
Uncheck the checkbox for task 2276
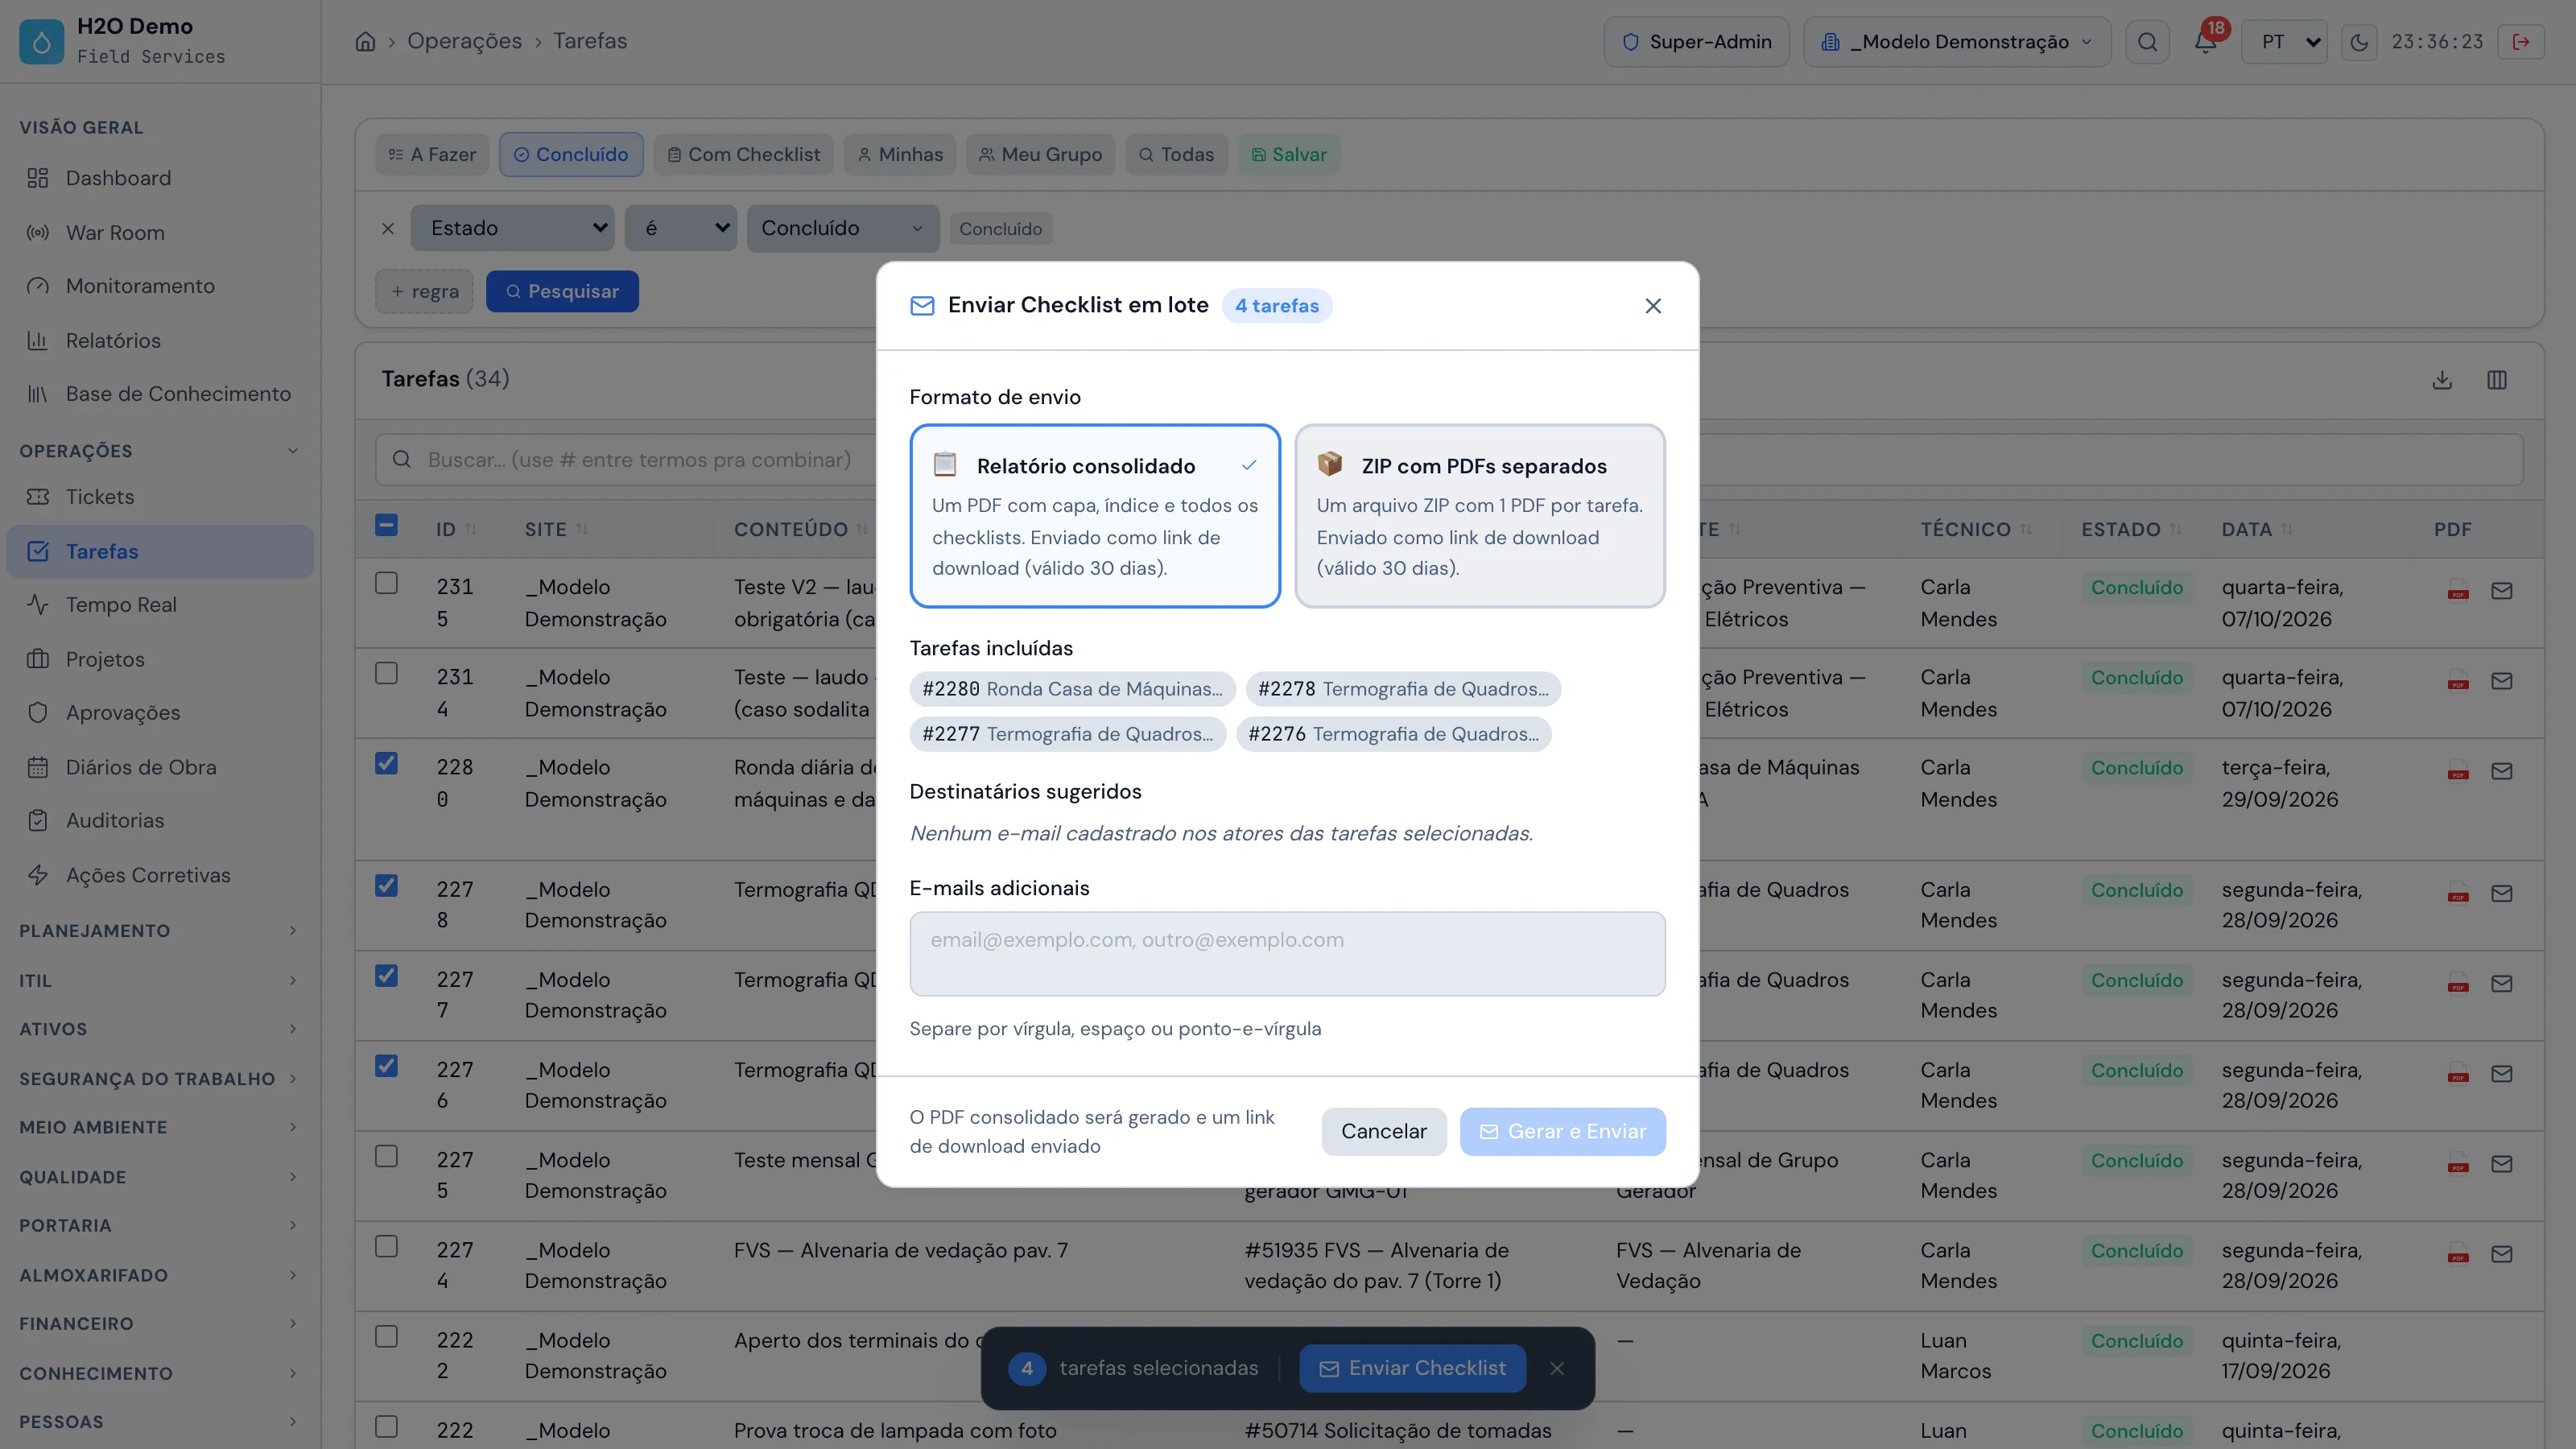(386, 1066)
